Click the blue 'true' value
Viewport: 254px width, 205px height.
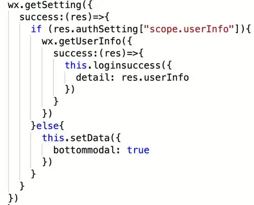coord(138,150)
